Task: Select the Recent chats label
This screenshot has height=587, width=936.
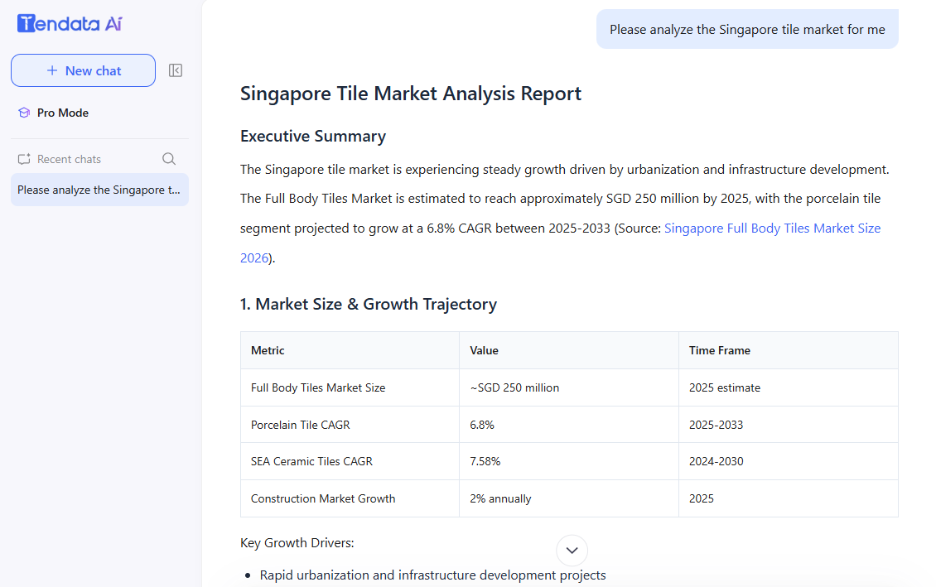Action: click(70, 159)
